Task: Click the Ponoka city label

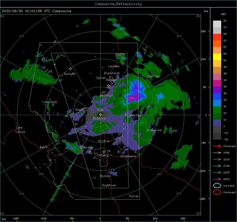Action: pos(120,54)
